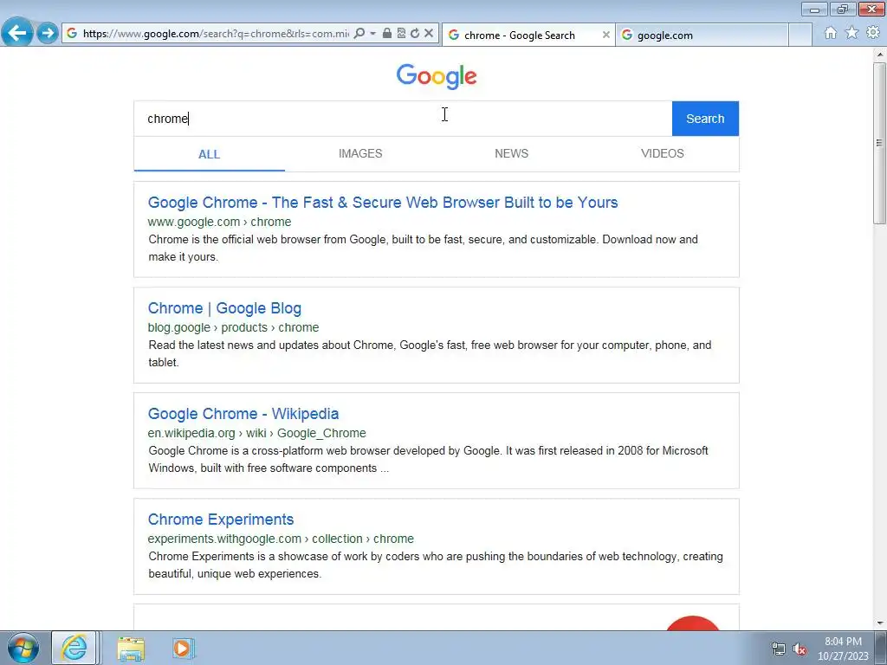Select the VIDEOS results tab

(x=663, y=154)
